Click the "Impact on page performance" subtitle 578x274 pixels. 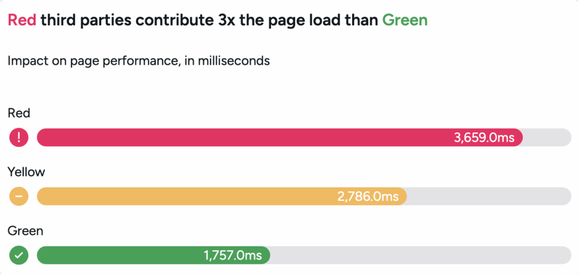[138, 61]
